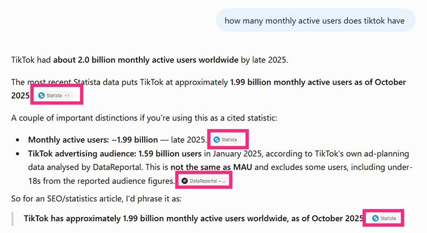Expand the '+1' additional sources indicator
This screenshot has width=427, height=233.
coord(67,95)
